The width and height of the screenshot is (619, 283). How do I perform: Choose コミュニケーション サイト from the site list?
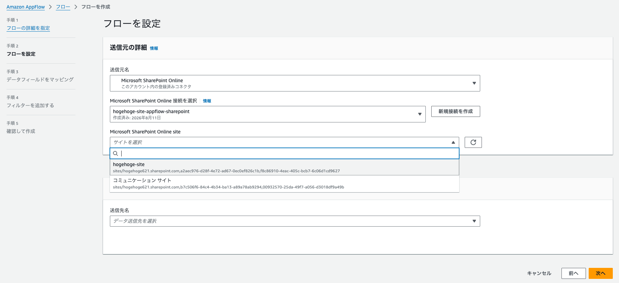pyautogui.click(x=285, y=184)
